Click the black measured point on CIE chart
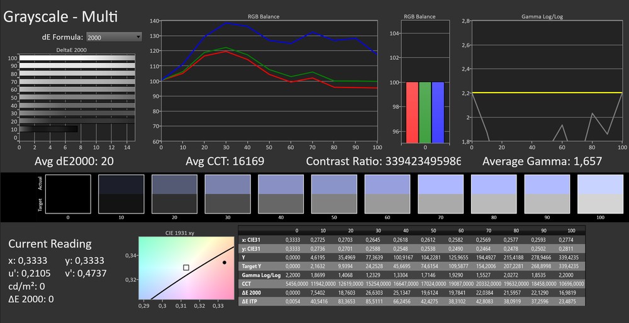The image size is (629, 323). coord(225,263)
